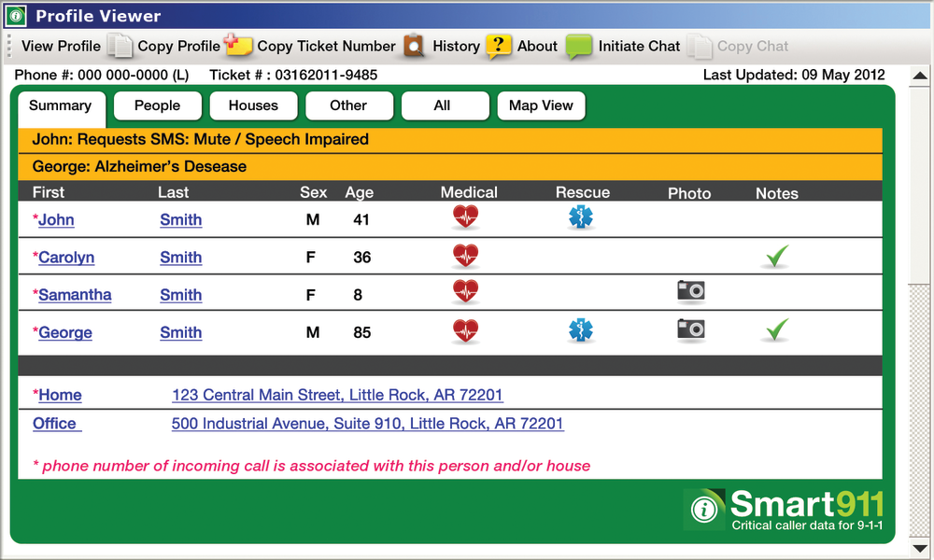Open John's profile link
Image resolution: width=934 pixels, height=560 pixels.
click(x=56, y=219)
